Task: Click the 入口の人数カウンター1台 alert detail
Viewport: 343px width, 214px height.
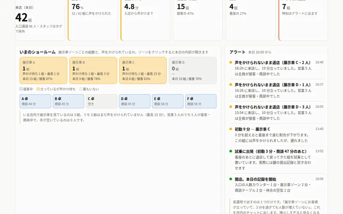Action: [x=273, y=187]
